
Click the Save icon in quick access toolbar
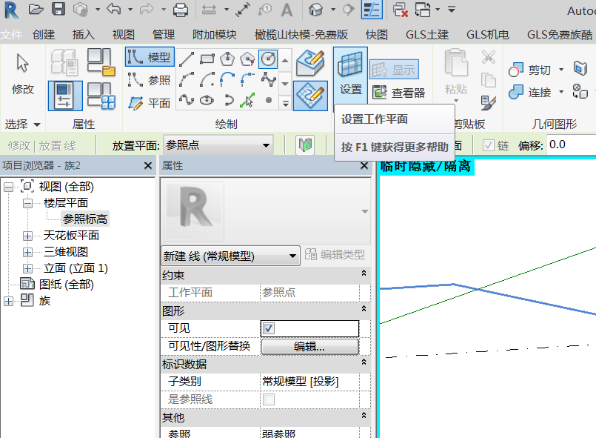[x=58, y=9]
